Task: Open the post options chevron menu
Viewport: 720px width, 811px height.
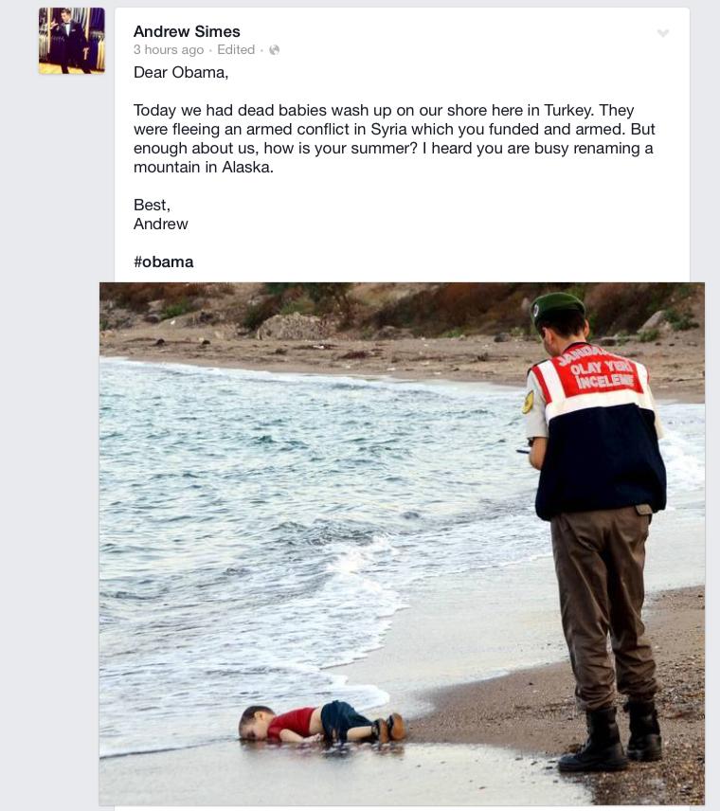Action: click(662, 33)
